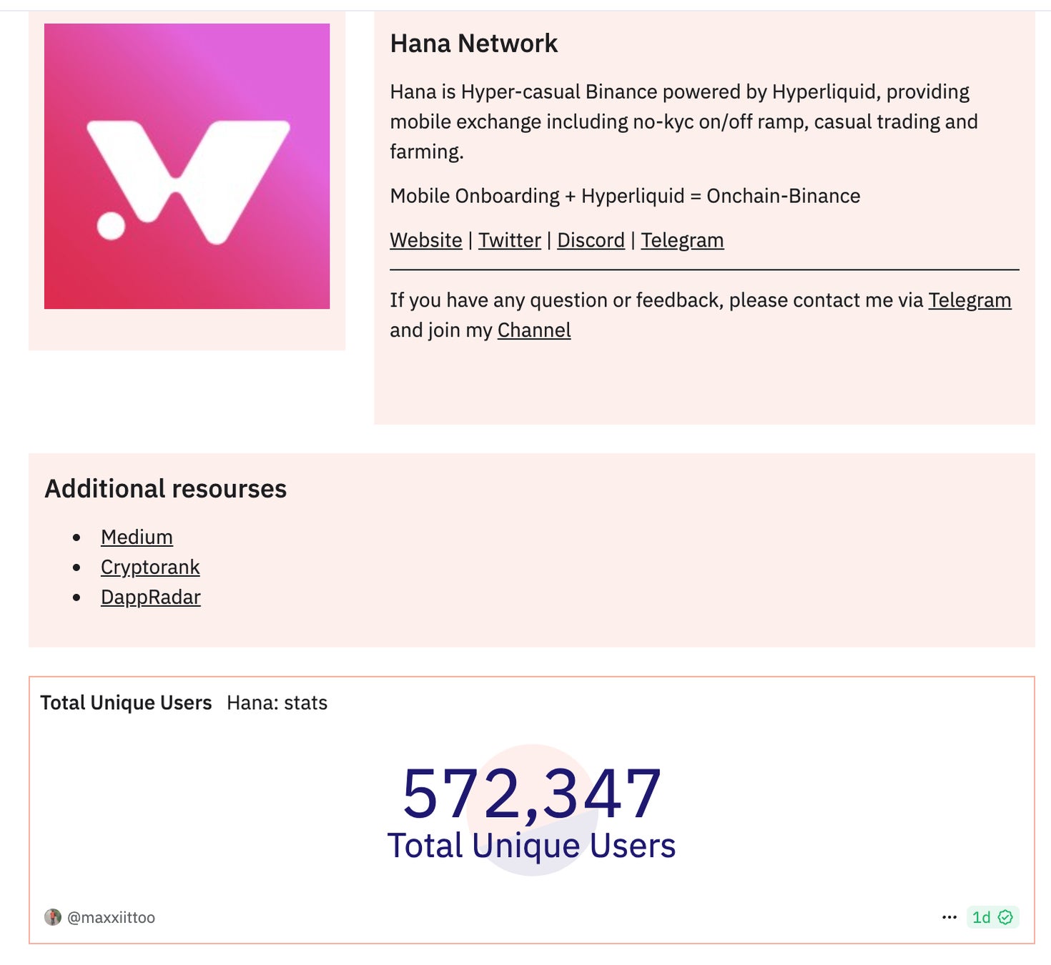Click the maxxiittoo author avatar icon

pos(53,917)
